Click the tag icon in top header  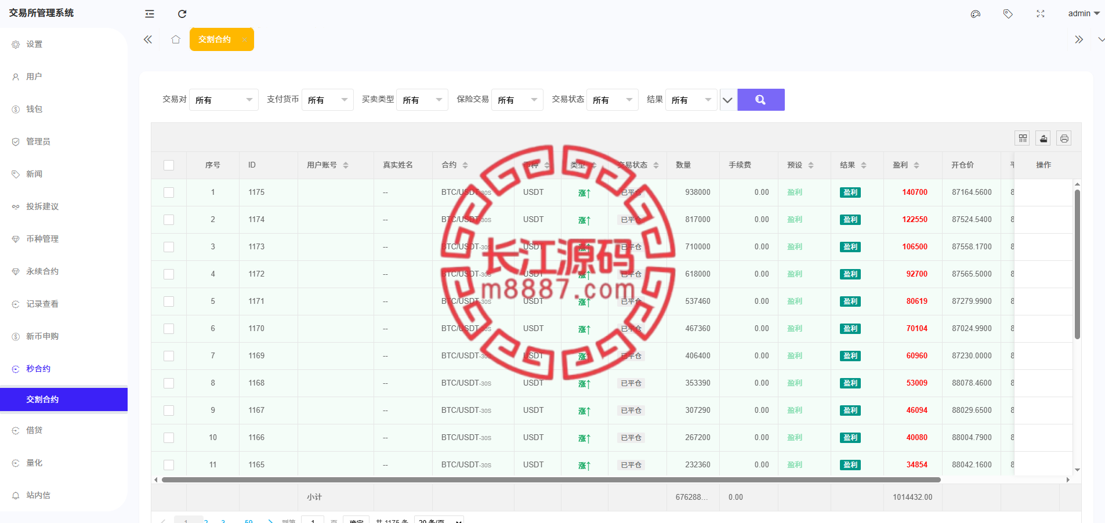[x=1008, y=14]
